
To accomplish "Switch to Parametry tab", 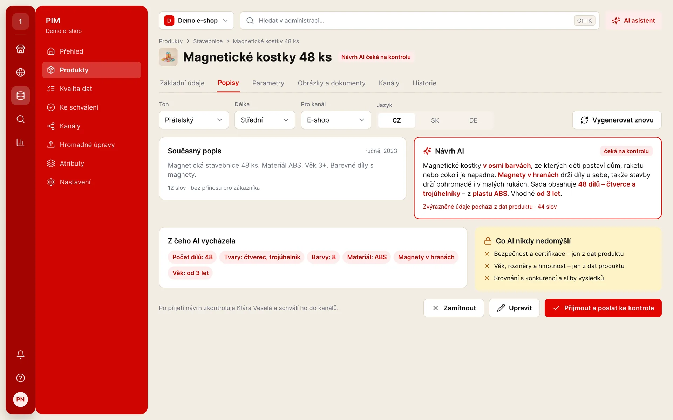I will coord(268,83).
